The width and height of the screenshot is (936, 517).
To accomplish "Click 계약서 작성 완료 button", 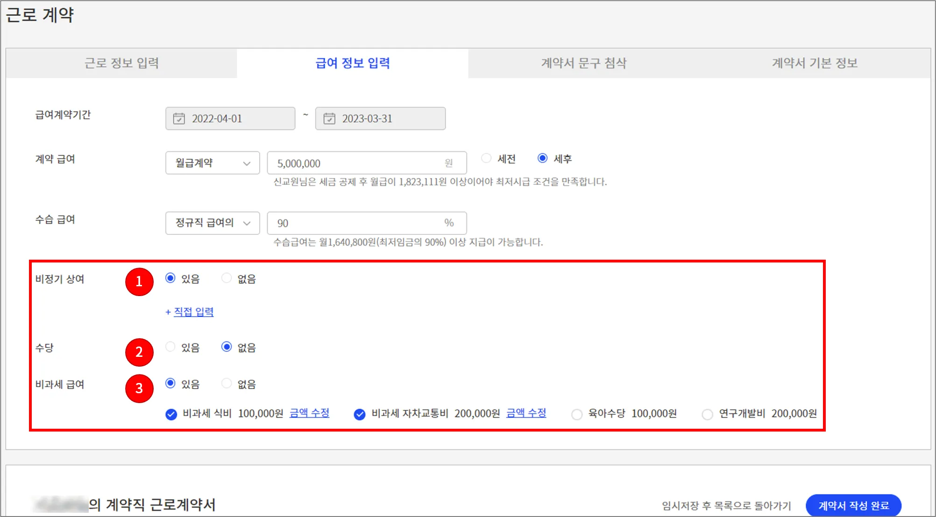I will click(853, 505).
